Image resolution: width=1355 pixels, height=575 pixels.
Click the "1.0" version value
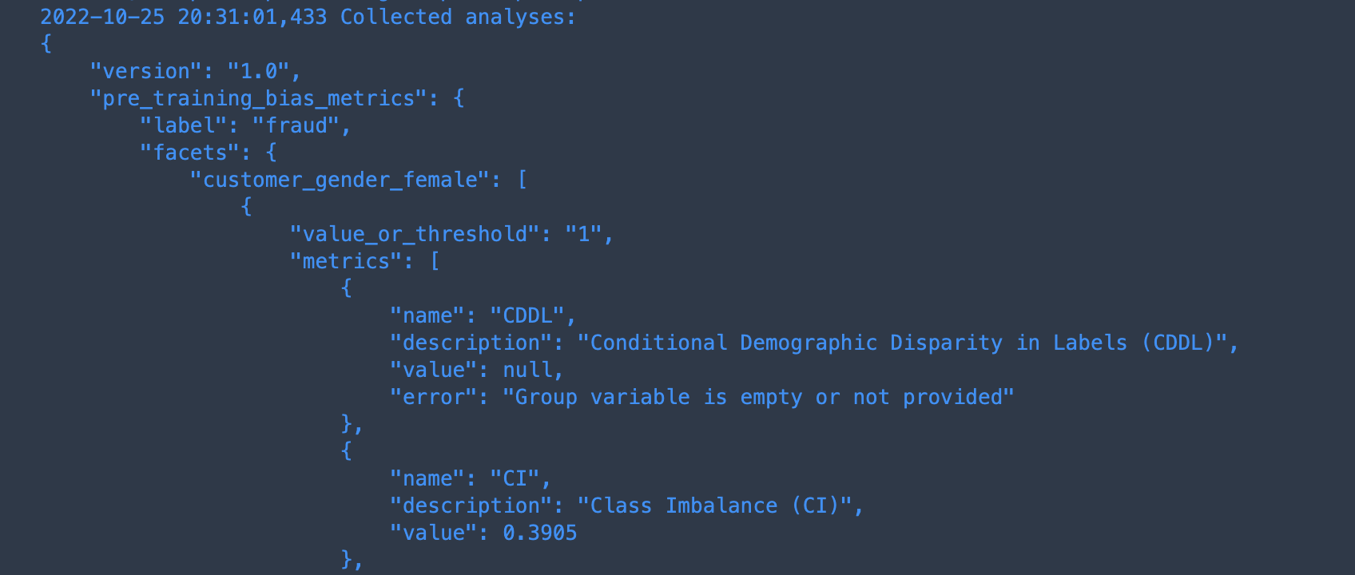tap(258, 71)
